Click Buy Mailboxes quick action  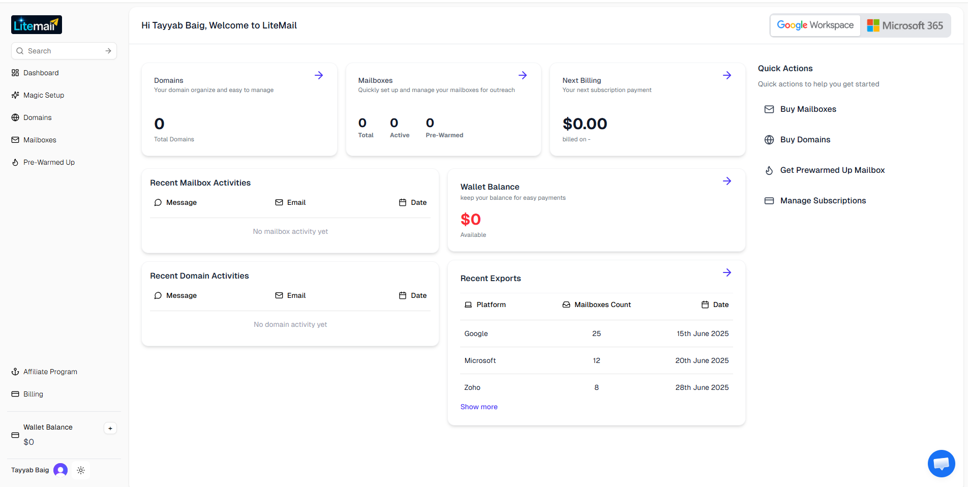pos(808,109)
